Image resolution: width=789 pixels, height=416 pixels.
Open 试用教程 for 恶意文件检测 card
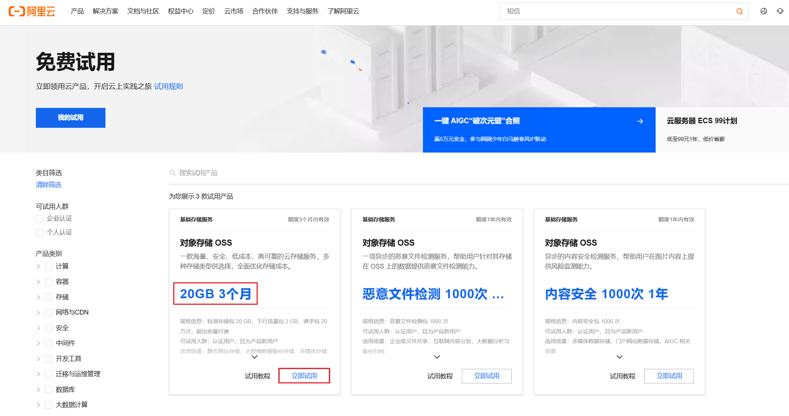click(x=440, y=376)
